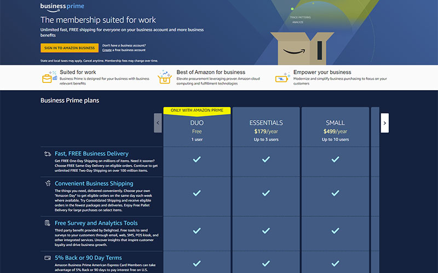Click the Suited for work heading text
The width and height of the screenshot is (438, 273).
point(78,72)
